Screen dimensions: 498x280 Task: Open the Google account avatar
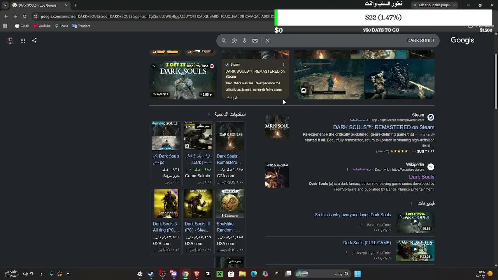point(11,40)
